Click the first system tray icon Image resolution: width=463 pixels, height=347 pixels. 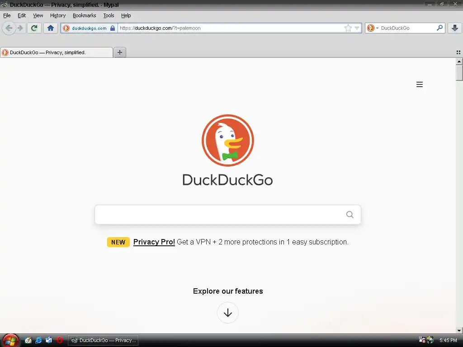[422, 340]
